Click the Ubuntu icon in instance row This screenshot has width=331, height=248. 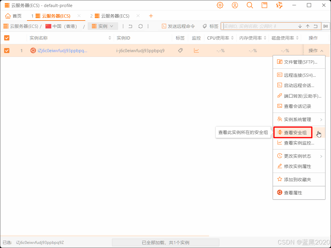33,50
